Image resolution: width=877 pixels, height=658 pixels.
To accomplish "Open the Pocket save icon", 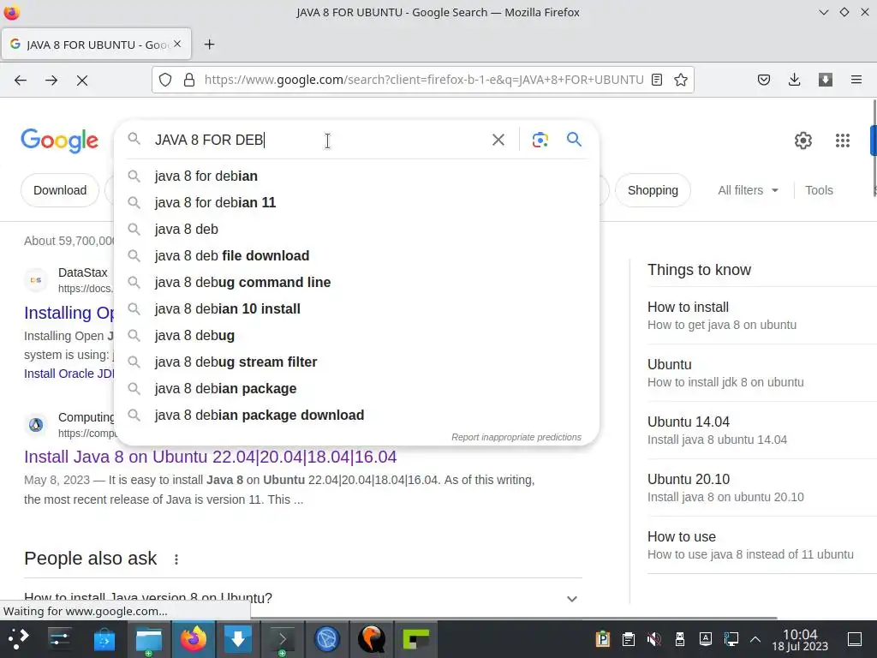I will [x=764, y=80].
